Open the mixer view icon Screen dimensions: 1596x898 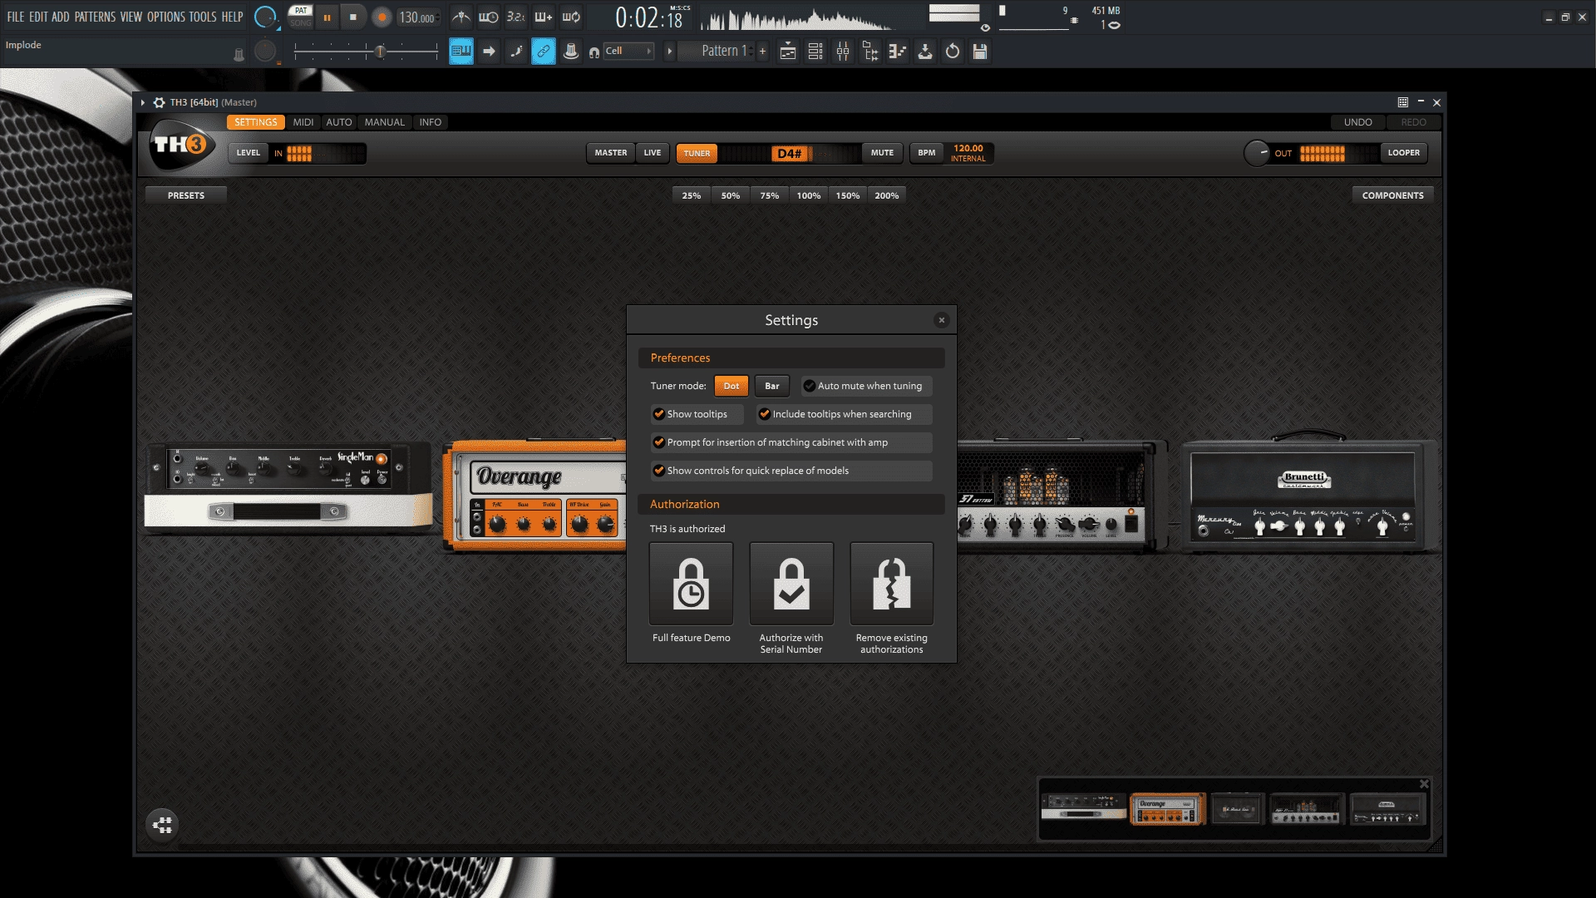tap(843, 52)
